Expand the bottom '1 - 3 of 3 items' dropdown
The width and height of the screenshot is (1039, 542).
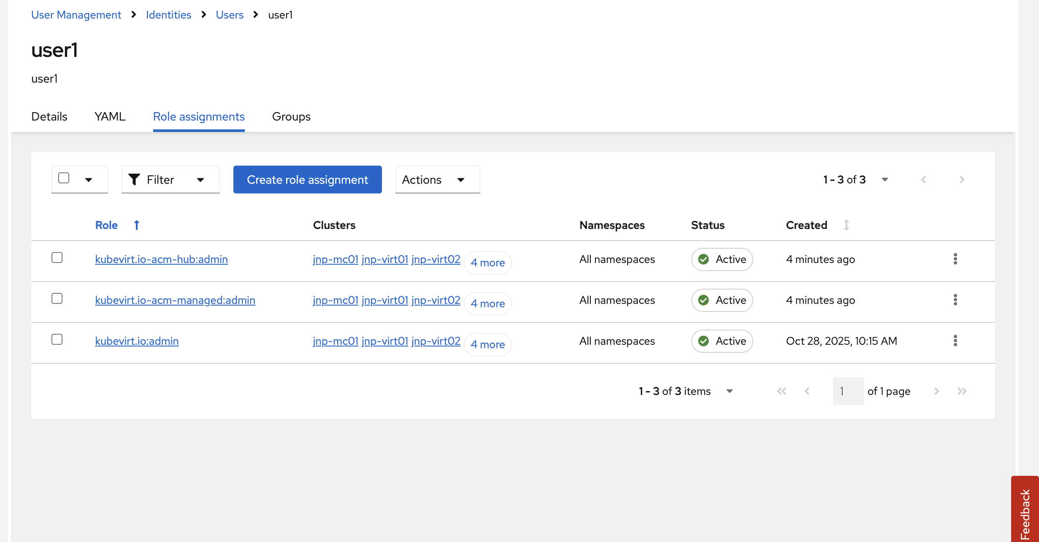[x=729, y=391]
